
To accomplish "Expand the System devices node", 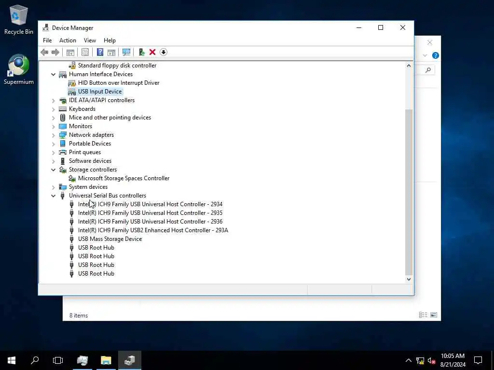I will tap(53, 187).
